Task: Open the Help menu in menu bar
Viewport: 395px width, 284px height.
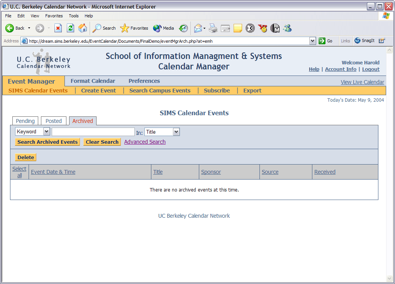Action: [x=89, y=16]
